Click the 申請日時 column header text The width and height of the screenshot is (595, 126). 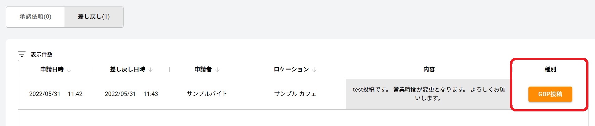[x=52, y=70]
